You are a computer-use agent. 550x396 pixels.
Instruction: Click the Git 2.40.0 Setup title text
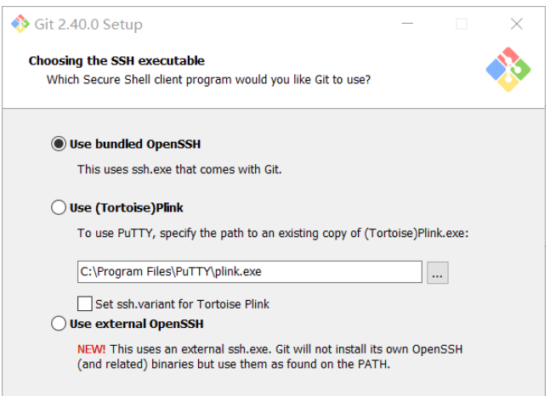88,24
